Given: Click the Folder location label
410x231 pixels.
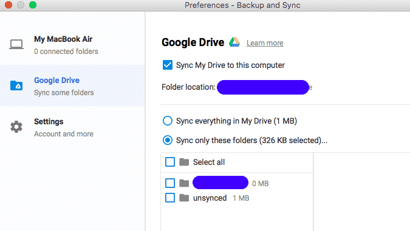Looking at the screenshot, I should tap(188, 87).
